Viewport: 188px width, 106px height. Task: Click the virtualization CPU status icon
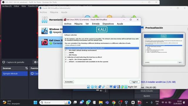[118, 87]
